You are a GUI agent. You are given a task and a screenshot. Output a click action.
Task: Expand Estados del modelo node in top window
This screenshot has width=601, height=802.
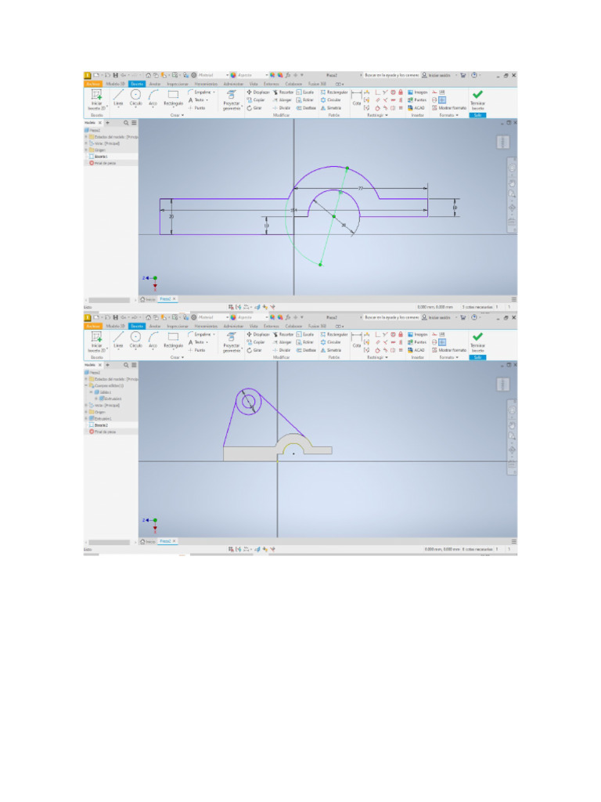86,136
